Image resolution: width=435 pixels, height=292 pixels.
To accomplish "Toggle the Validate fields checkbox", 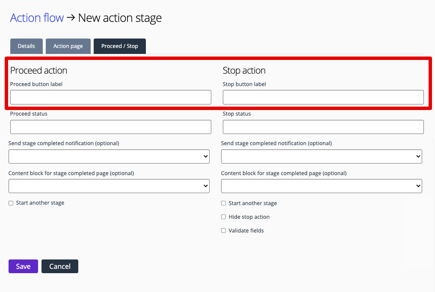I will (223, 230).
